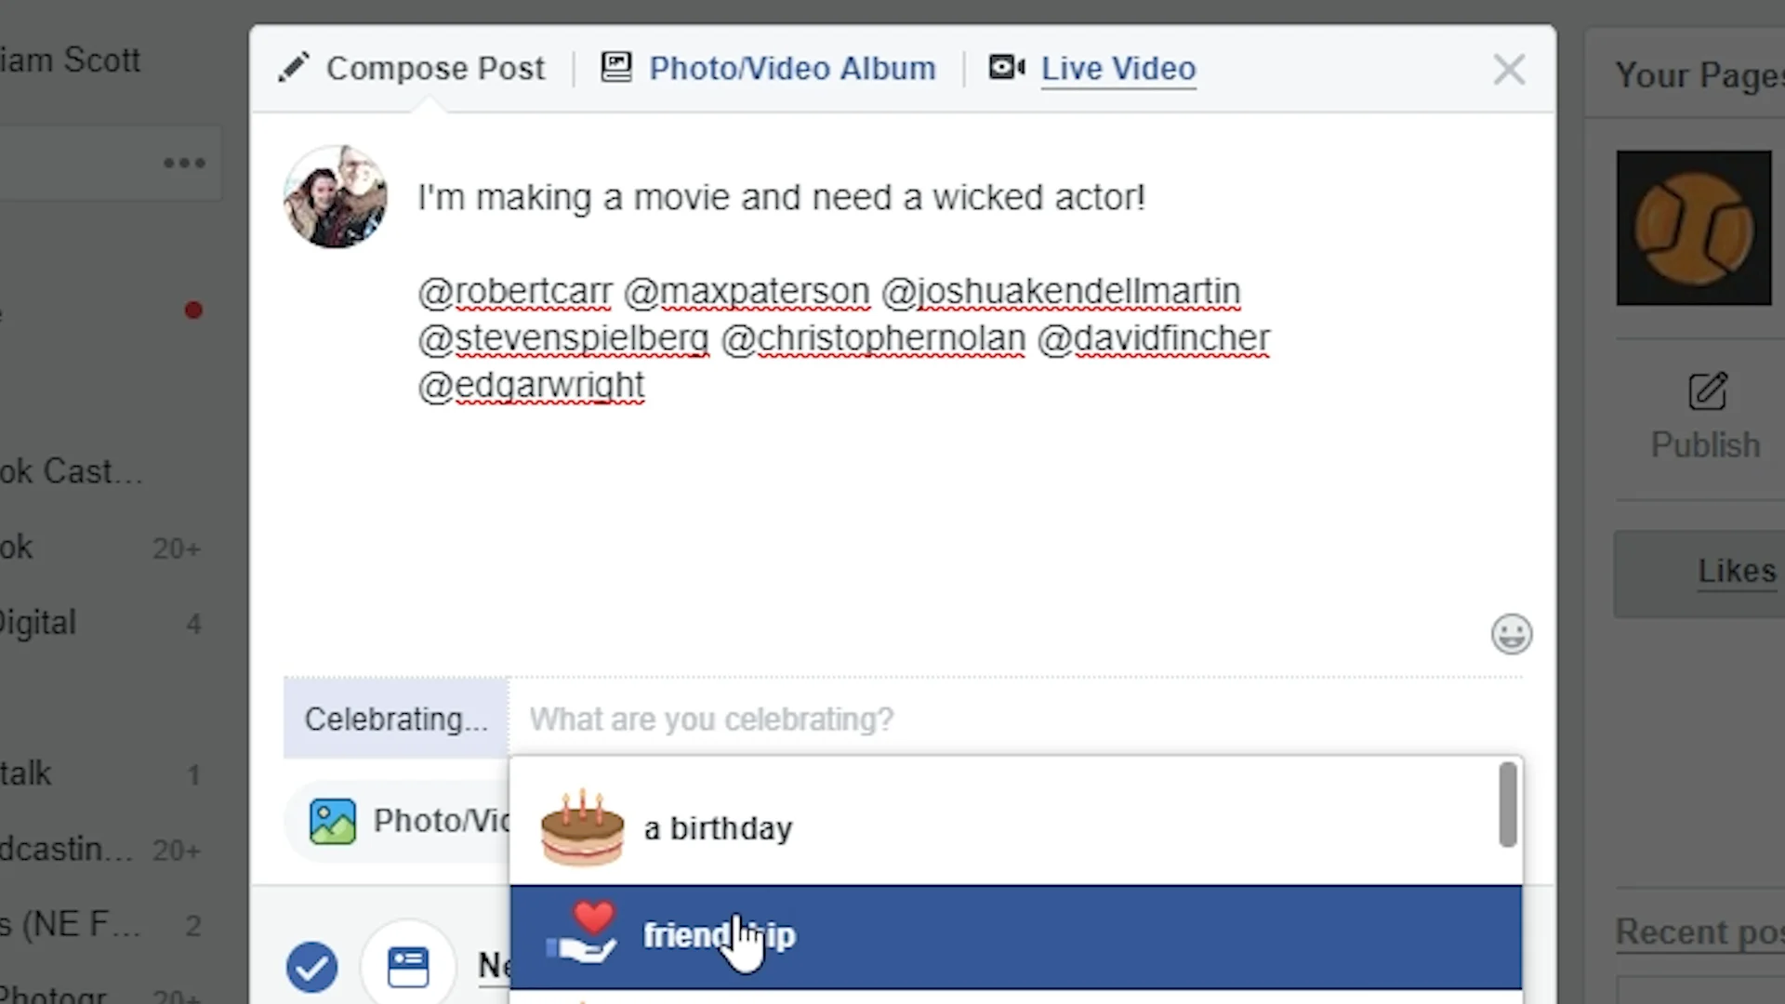Click the page thumbnail under Your Pages
The width and height of the screenshot is (1785, 1004).
click(1694, 228)
